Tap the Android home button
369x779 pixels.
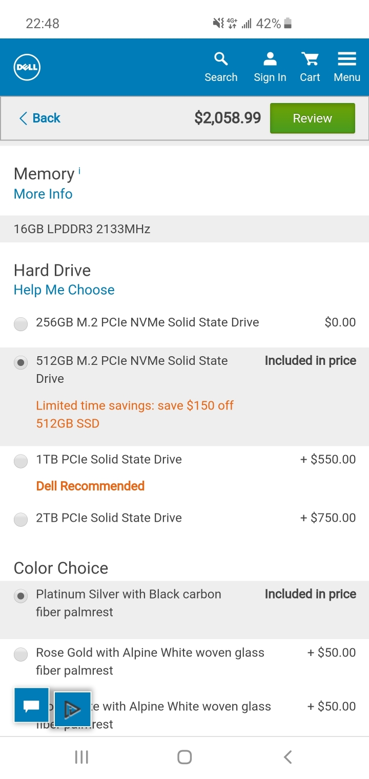[184, 757]
